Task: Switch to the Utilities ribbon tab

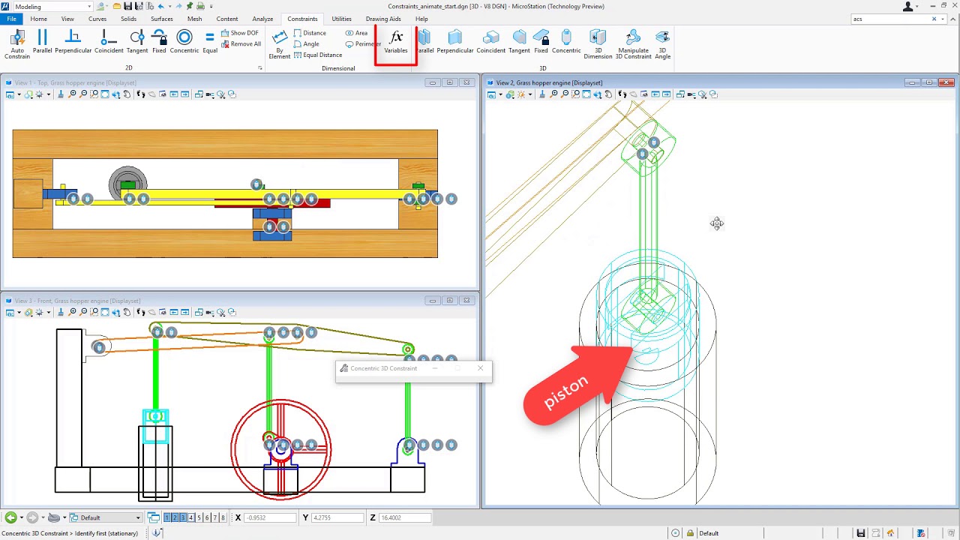Action: [x=341, y=19]
